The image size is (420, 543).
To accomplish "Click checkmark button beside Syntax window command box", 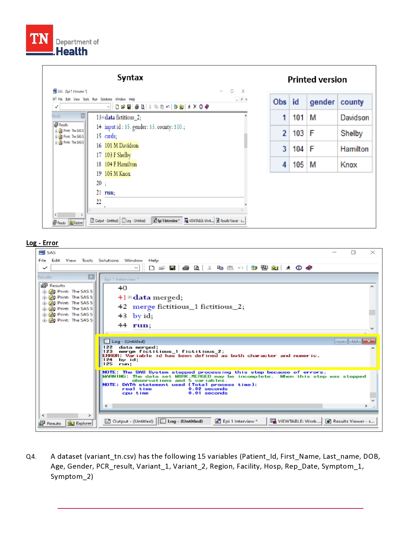I will click(56, 107).
